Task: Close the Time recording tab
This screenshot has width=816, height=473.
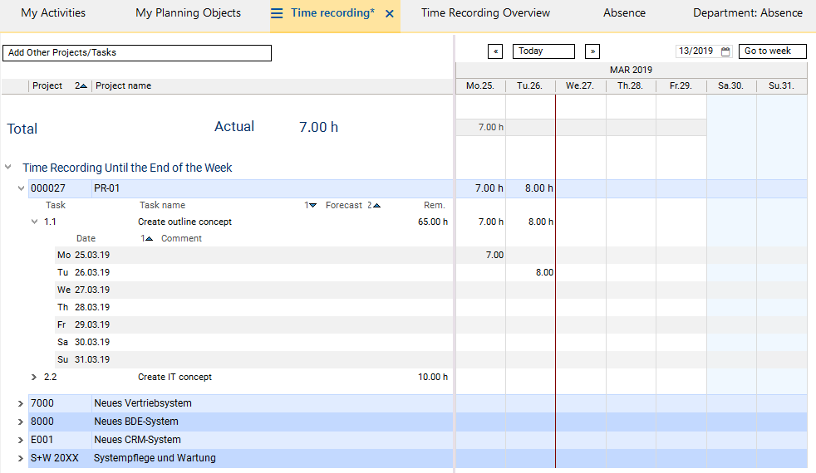Action: pos(390,14)
